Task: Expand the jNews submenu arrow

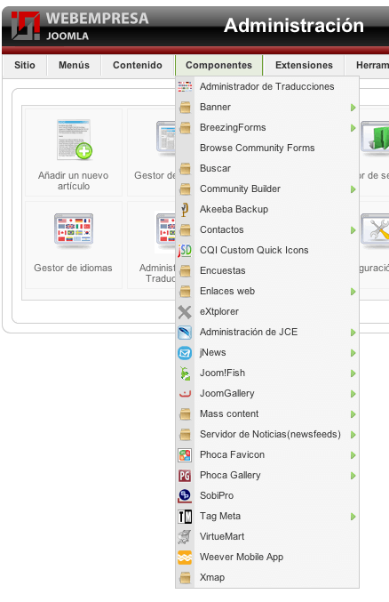Action: 353,353
